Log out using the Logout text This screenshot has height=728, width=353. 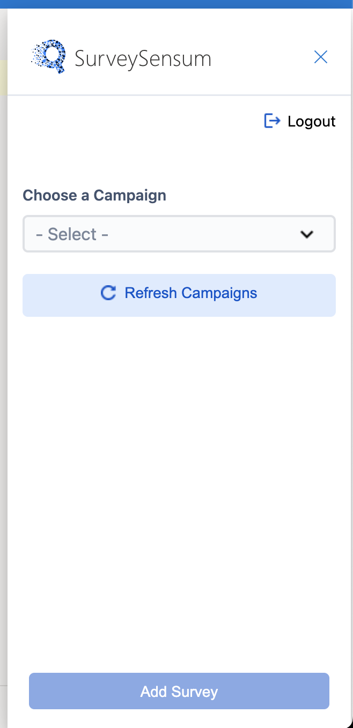coord(312,122)
